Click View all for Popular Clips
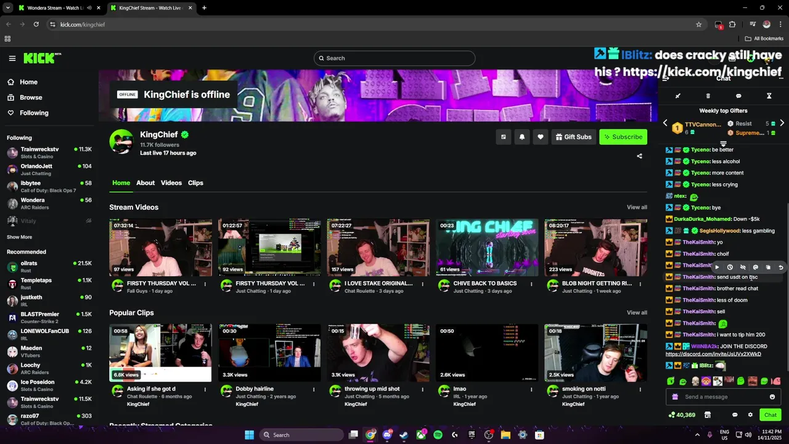 [x=637, y=313]
